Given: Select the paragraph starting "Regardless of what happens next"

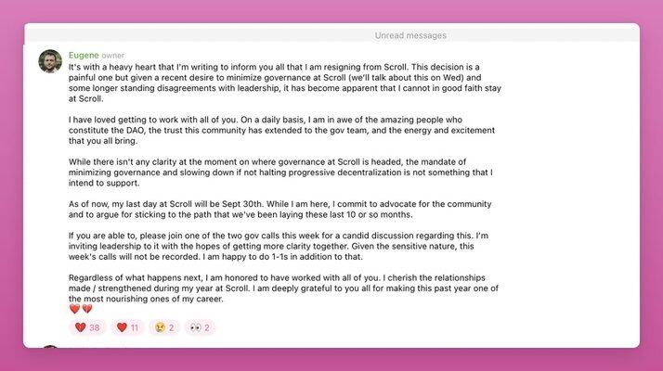Looking at the screenshot, I should coord(283,288).
